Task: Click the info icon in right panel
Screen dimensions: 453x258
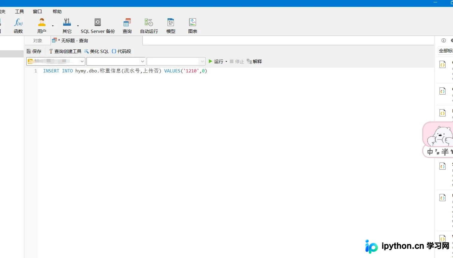Action: [444, 40]
